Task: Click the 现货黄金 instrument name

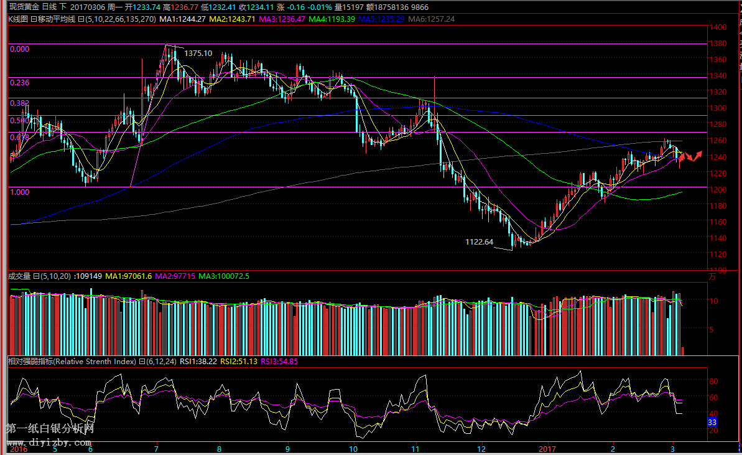Action: pyautogui.click(x=24, y=7)
